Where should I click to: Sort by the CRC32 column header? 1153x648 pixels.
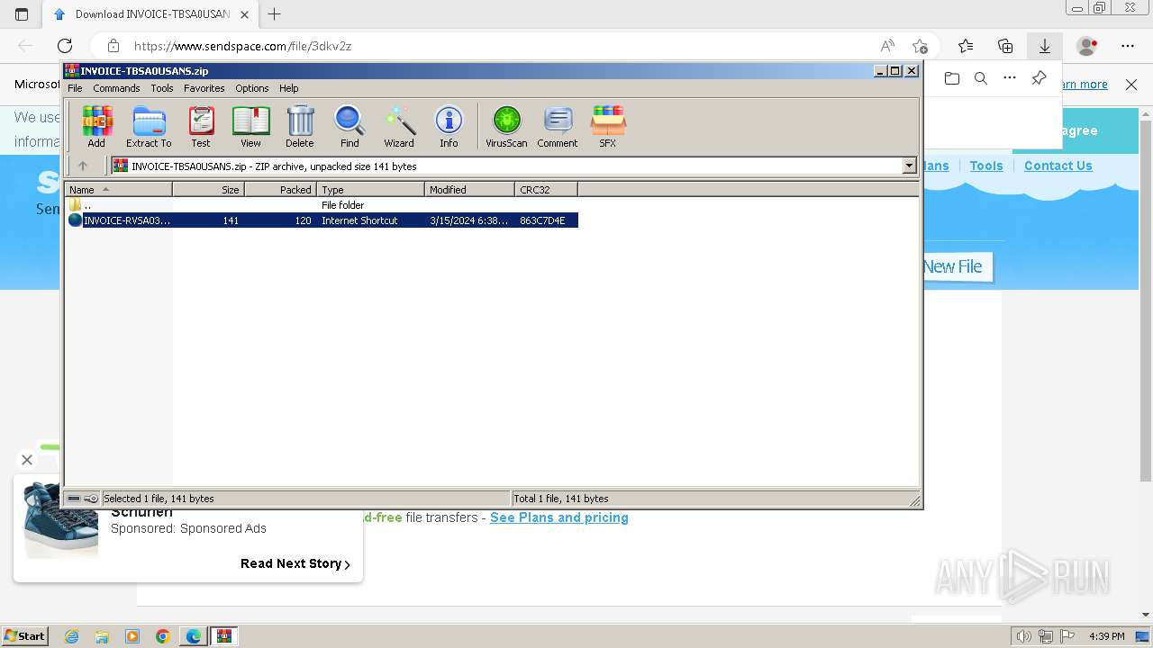(x=546, y=189)
